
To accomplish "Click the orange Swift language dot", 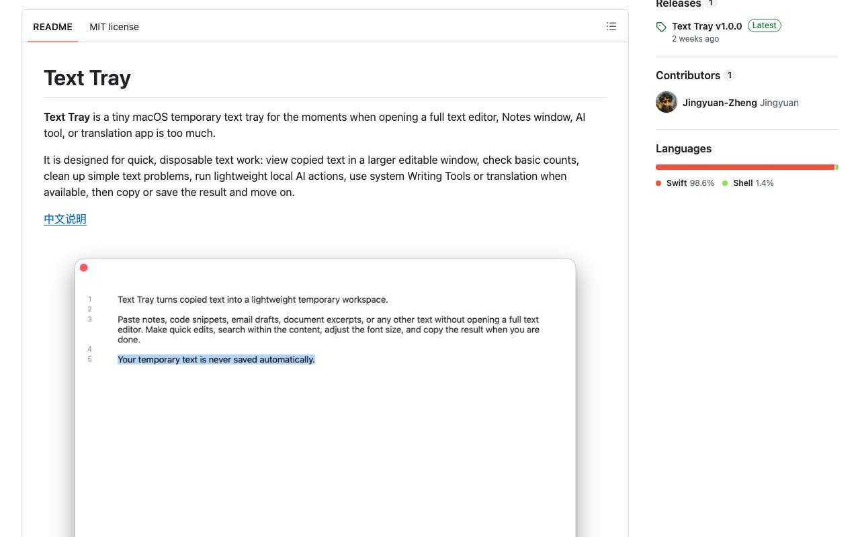I will click(658, 183).
